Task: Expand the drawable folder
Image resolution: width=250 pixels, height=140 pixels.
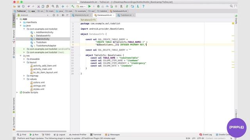Action: (24, 59)
